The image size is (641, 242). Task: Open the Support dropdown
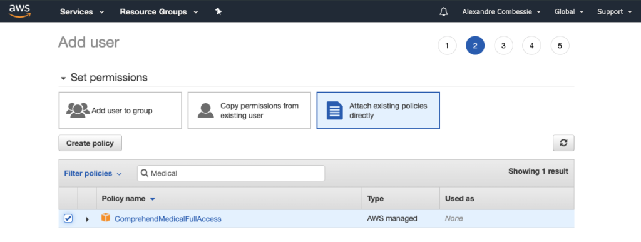[x=615, y=12]
